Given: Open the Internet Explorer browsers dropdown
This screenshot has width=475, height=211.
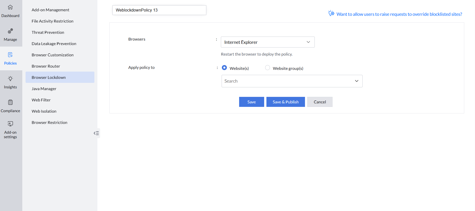Looking at the screenshot, I should tap(267, 42).
